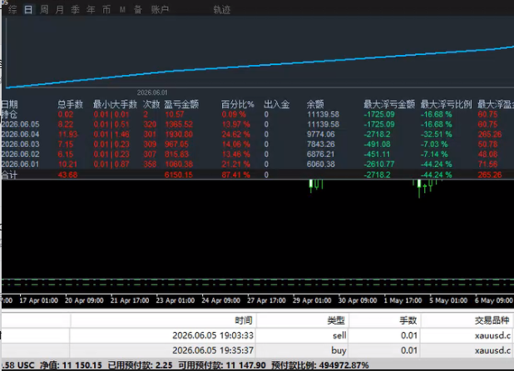
Task: Click the 净值: 11 150.15 status entry
Action: [x=71, y=365]
